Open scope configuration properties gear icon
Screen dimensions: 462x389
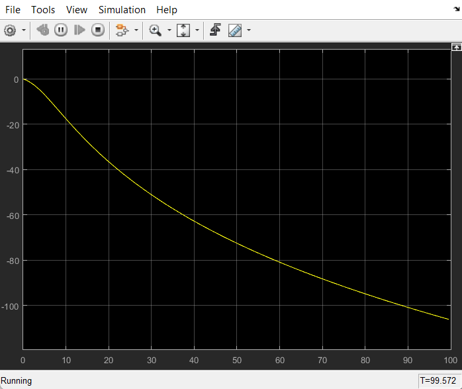point(10,30)
